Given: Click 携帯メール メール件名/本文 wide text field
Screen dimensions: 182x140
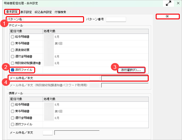Looking at the screenshot, I should [77, 133].
